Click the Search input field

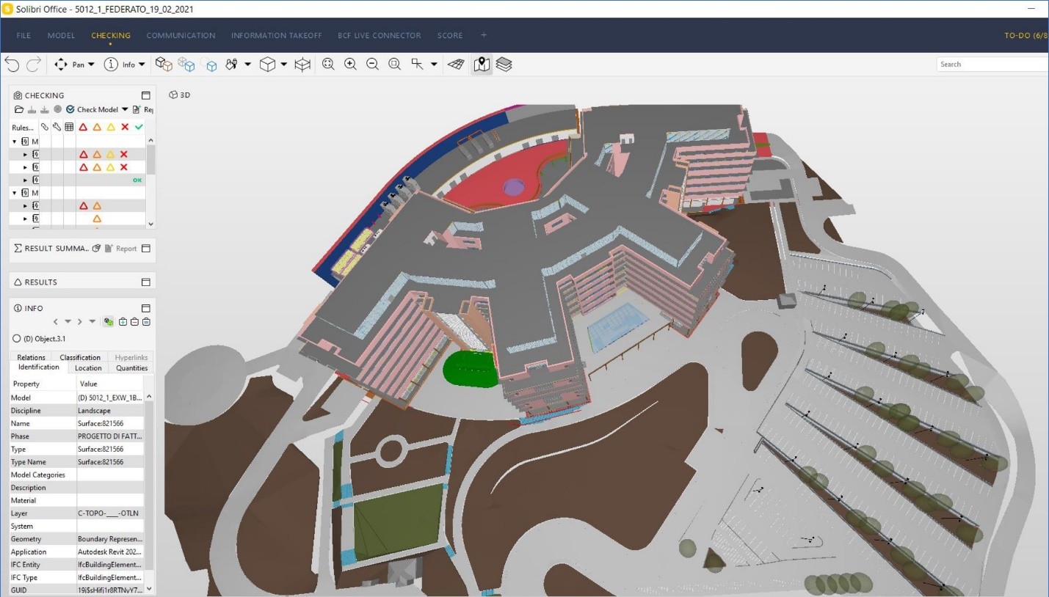pos(991,65)
